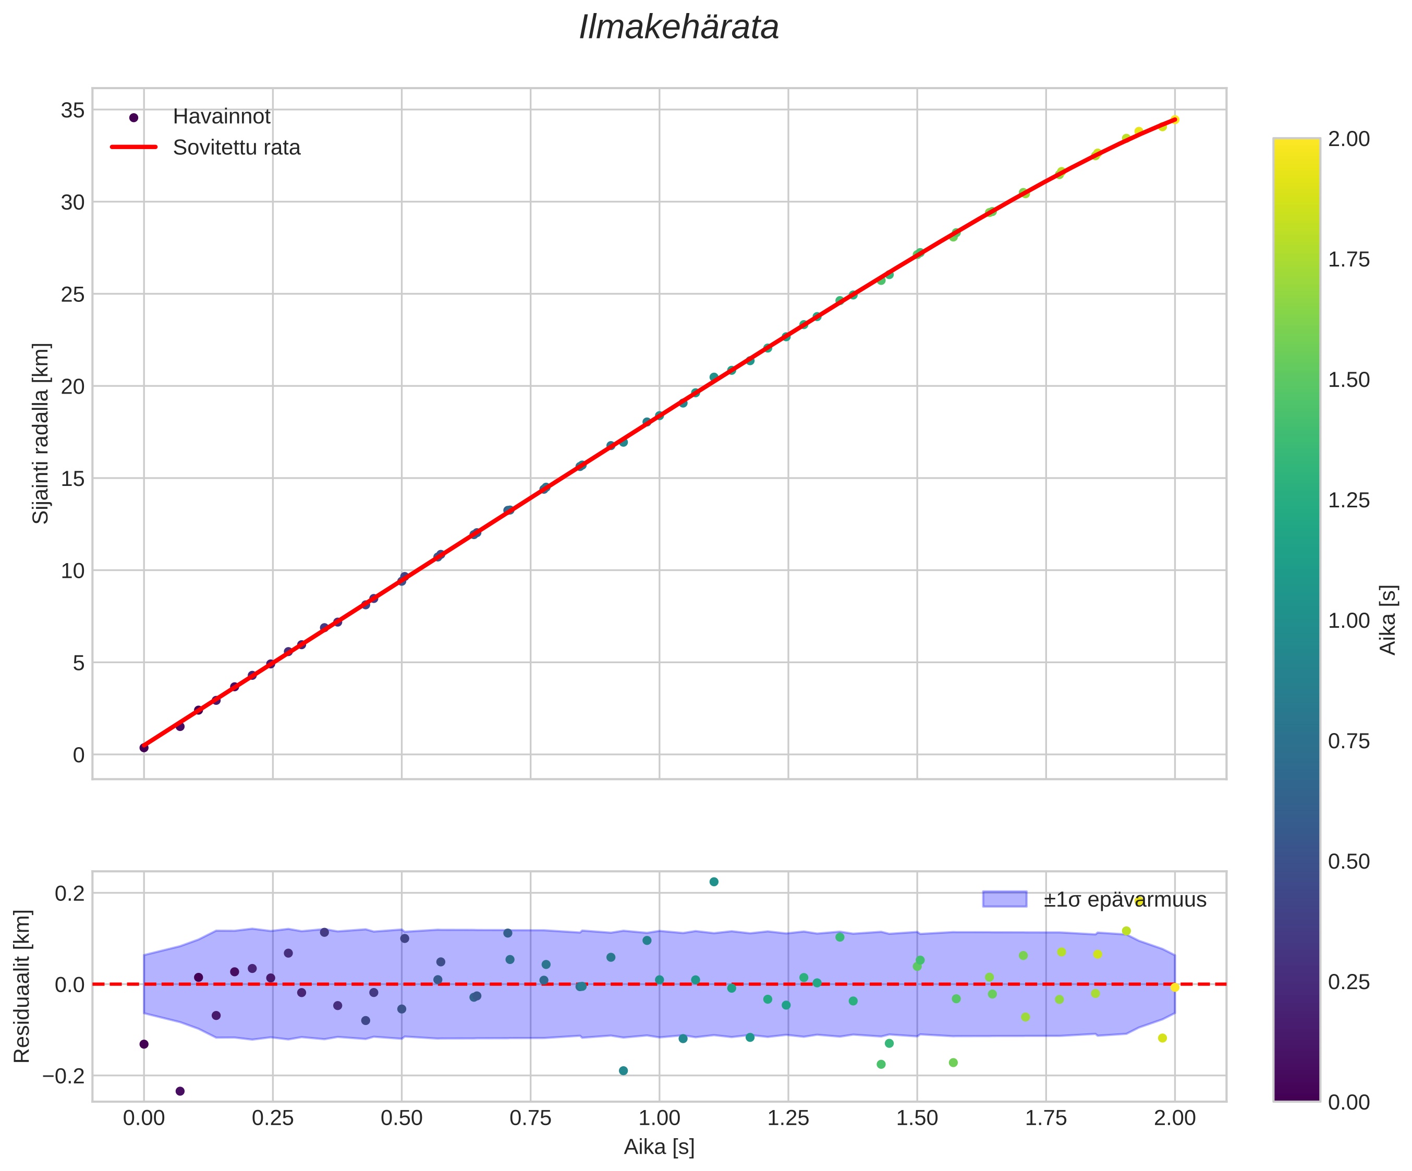Click the x-axis tick label 1.00
Screen dimensions: 1412x1171
tap(659, 1118)
